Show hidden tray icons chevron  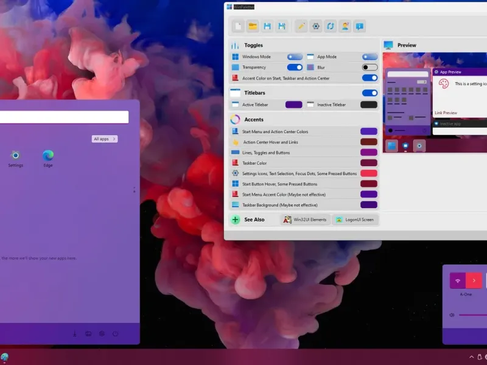(x=471, y=357)
